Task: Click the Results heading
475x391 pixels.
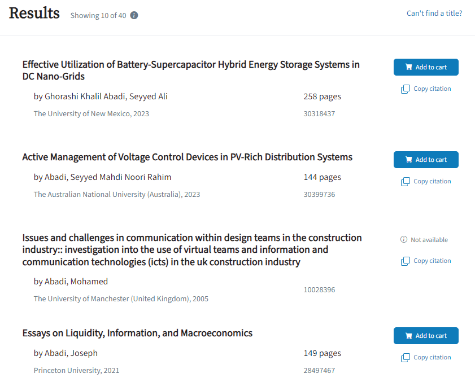Action: (34, 13)
